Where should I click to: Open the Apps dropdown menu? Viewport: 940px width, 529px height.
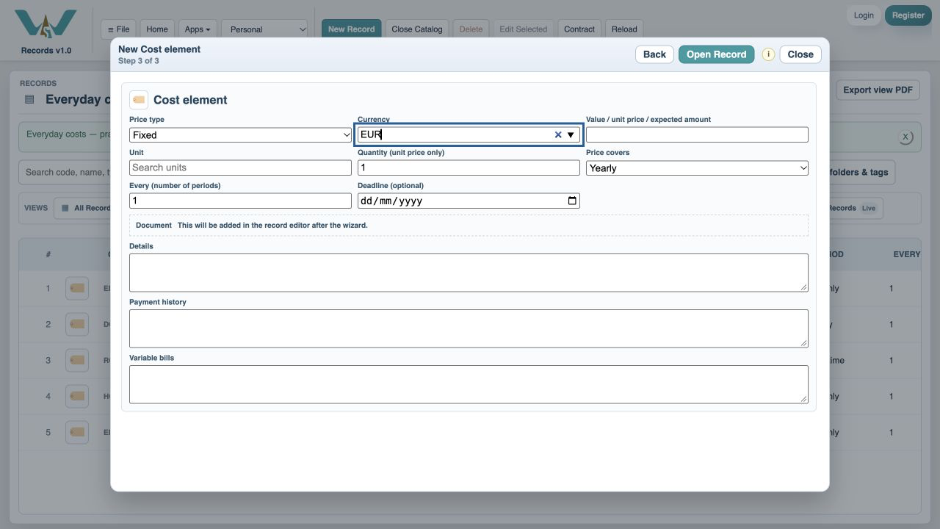click(198, 29)
